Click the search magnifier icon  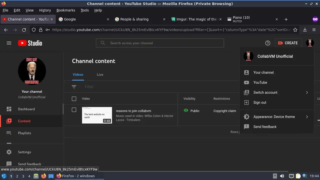coord(103,43)
